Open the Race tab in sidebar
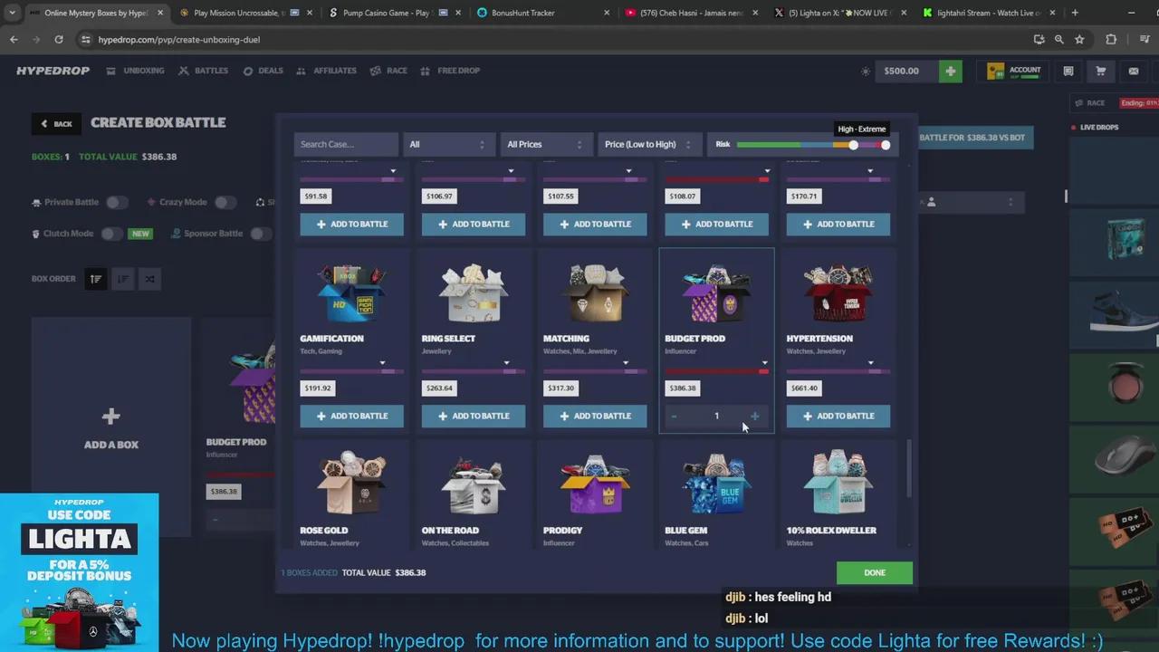 pos(1089,103)
